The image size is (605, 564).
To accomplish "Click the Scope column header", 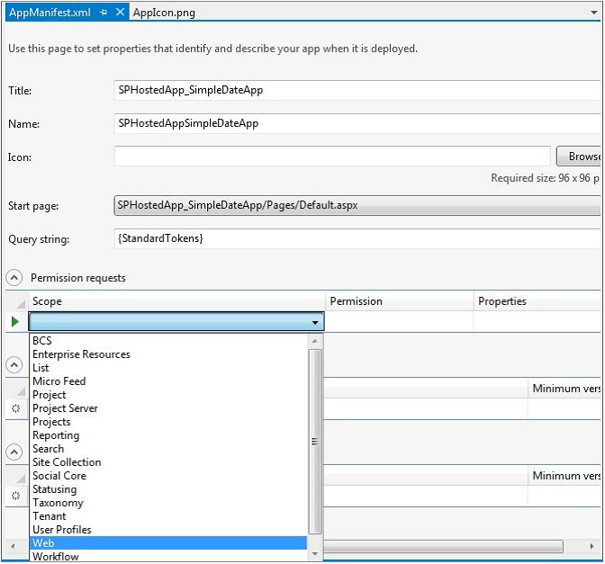I will click(176, 301).
